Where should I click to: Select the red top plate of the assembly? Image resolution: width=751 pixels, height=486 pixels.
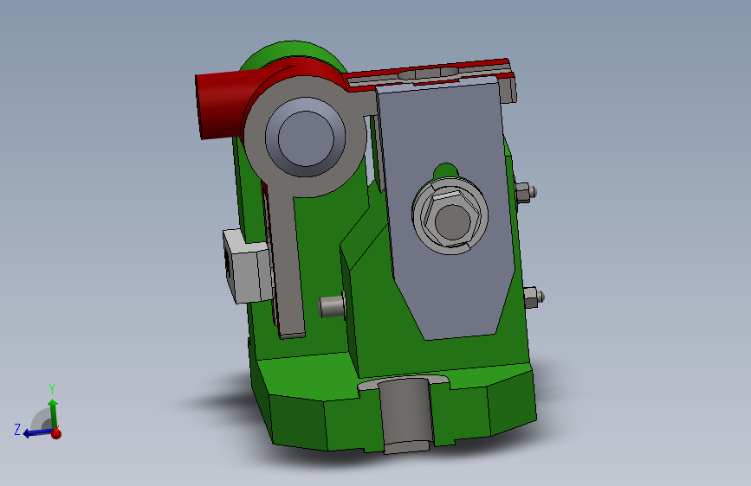[x=429, y=74]
